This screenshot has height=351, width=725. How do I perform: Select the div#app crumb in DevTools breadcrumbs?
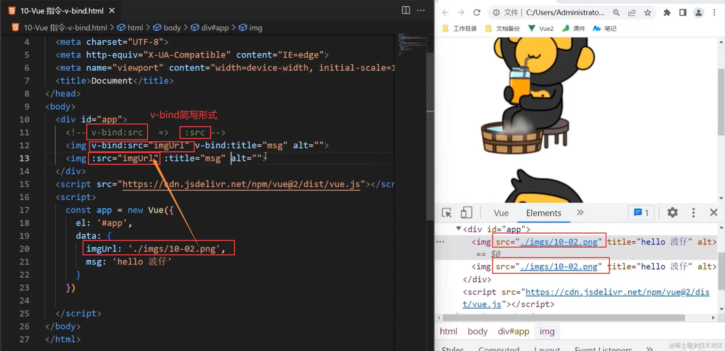point(514,332)
